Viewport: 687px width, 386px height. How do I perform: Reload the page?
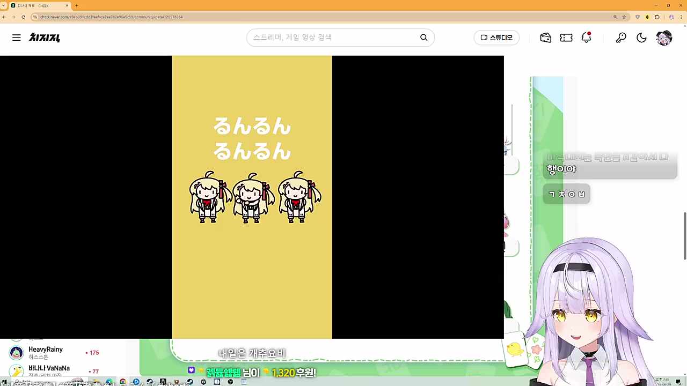point(23,17)
